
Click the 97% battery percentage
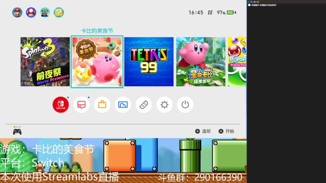221,13
